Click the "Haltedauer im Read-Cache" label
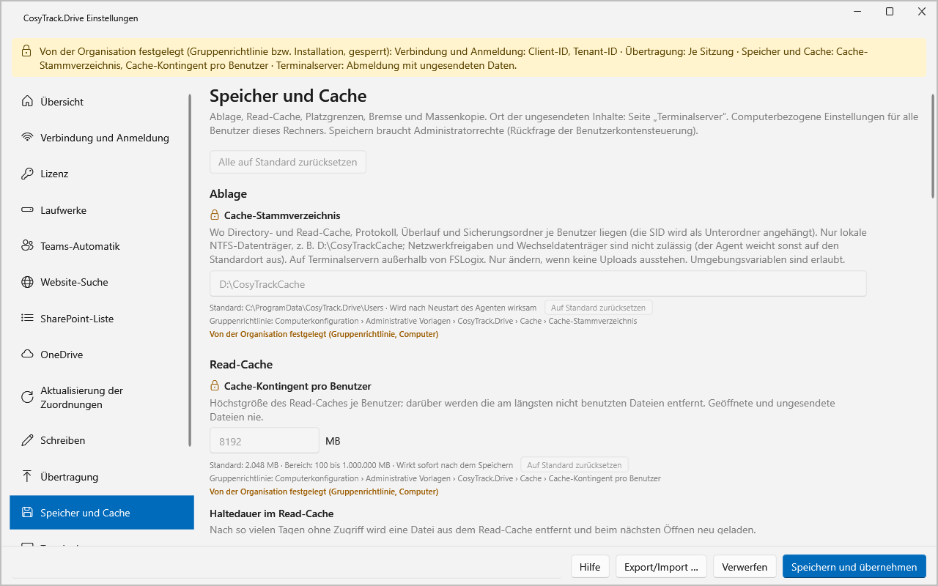Image resolution: width=938 pixels, height=586 pixels. [271, 513]
